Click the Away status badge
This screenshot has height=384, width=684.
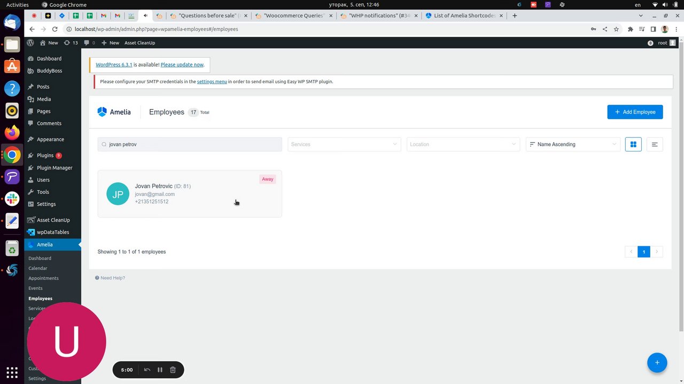coord(268,179)
